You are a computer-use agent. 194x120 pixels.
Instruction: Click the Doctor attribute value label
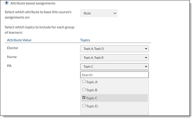click(x=13, y=48)
